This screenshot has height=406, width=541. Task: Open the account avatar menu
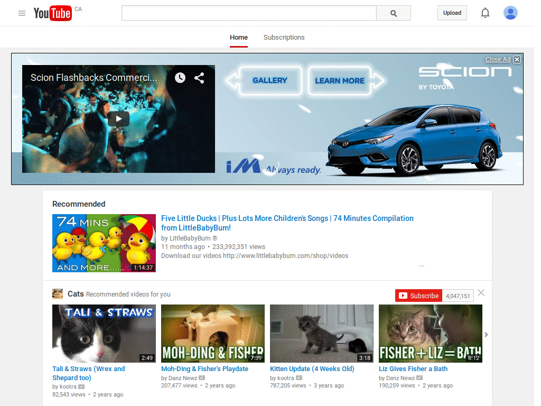coord(510,13)
